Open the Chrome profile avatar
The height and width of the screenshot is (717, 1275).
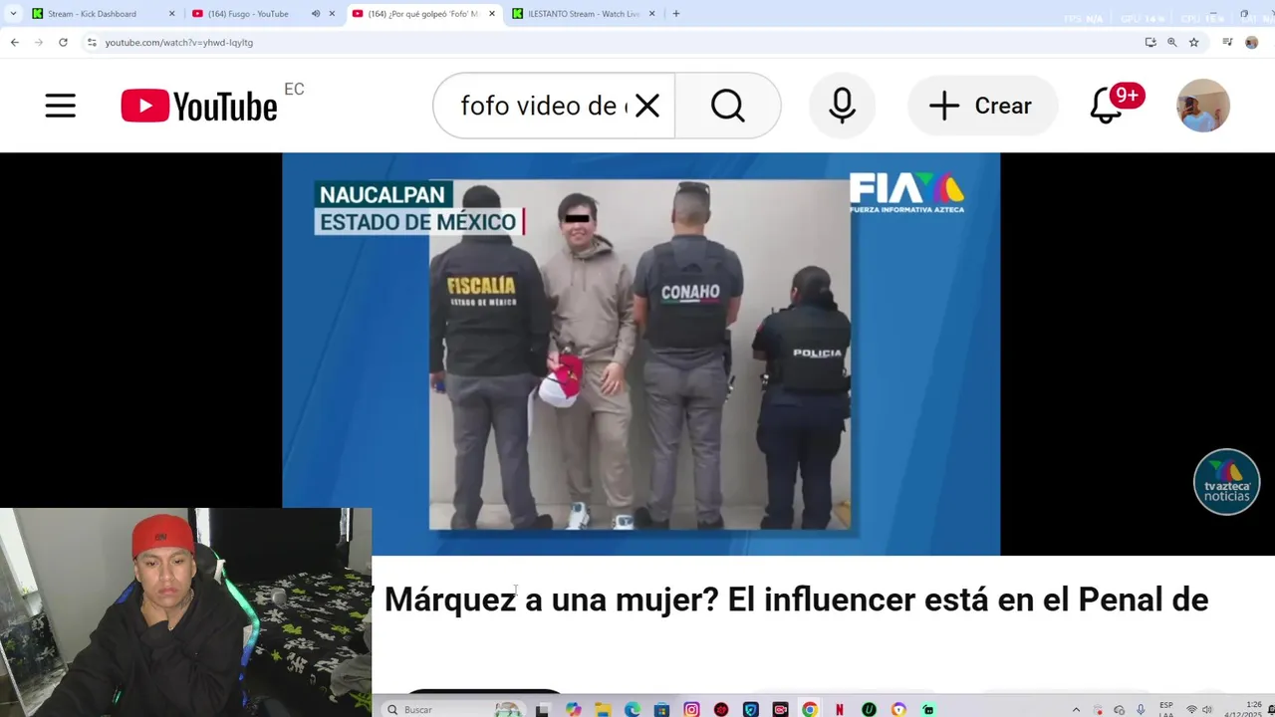(1252, 42)
